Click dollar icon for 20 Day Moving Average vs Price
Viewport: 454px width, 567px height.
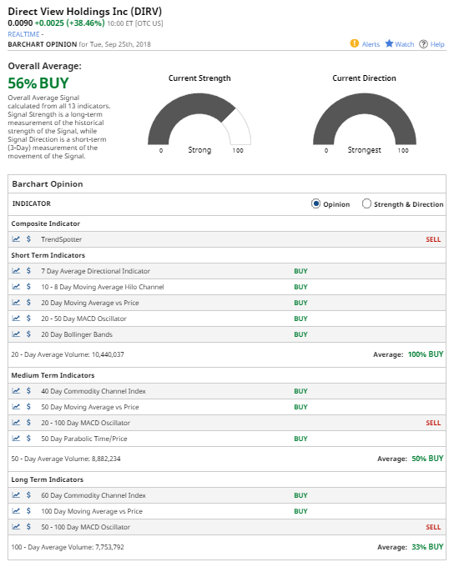coord(28,303)
